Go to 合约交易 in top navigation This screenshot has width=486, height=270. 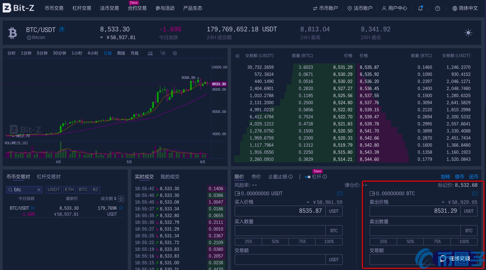tap(137, 8)
